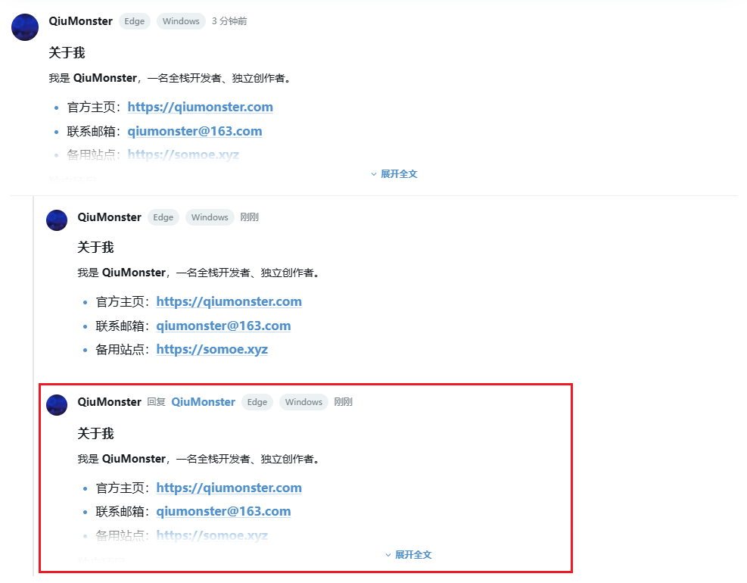The image size is (747, 583).
Task: Click the QiuMonster author name of 3 分钟前 comment
Action: tap(80, 21)
